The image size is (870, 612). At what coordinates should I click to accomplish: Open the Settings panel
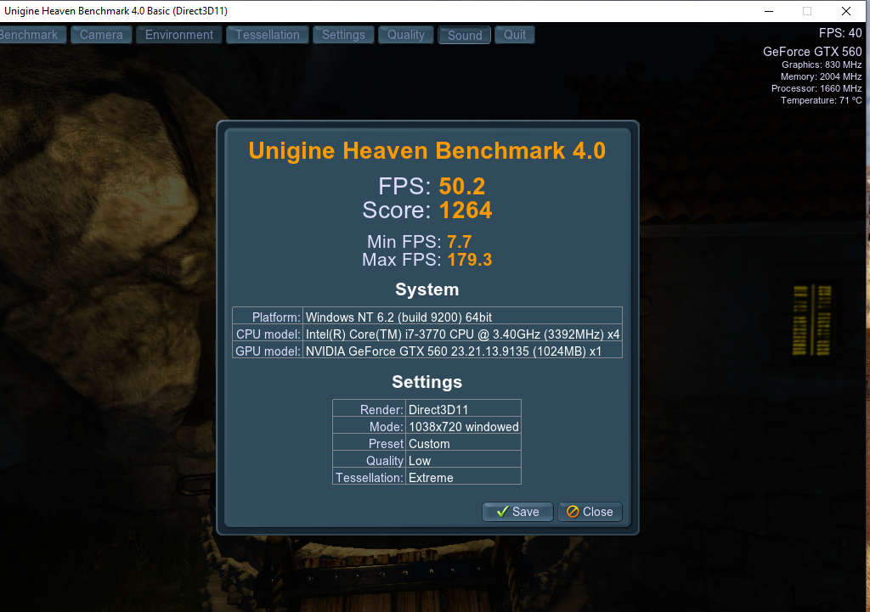coord(343,35)
